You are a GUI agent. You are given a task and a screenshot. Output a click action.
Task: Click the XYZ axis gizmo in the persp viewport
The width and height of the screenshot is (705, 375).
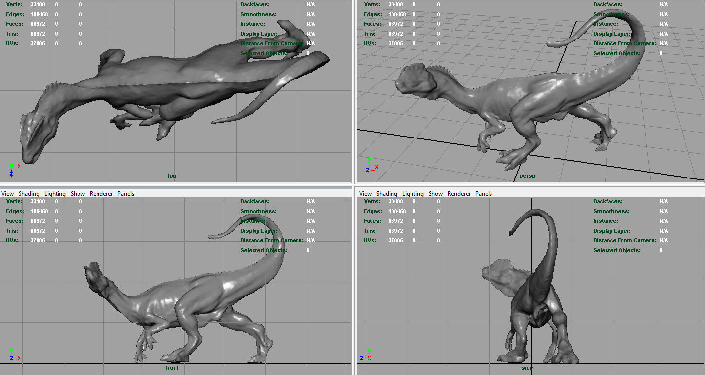coord(372,165)
